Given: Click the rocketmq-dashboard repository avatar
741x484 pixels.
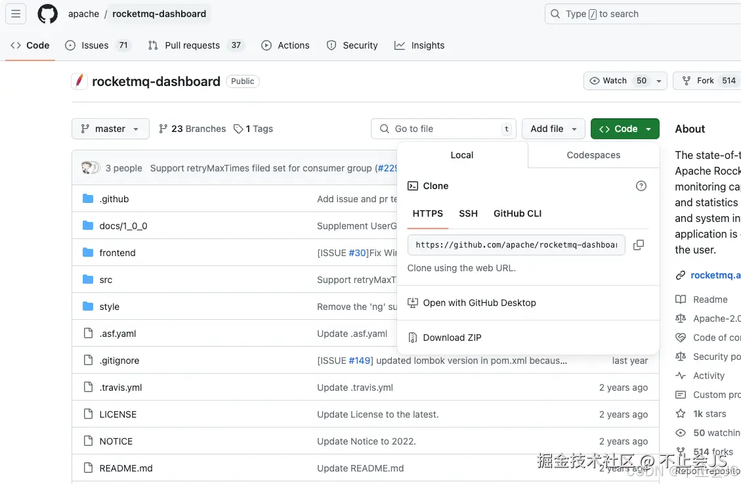Looking at the screenshot, I should point(79,81).
